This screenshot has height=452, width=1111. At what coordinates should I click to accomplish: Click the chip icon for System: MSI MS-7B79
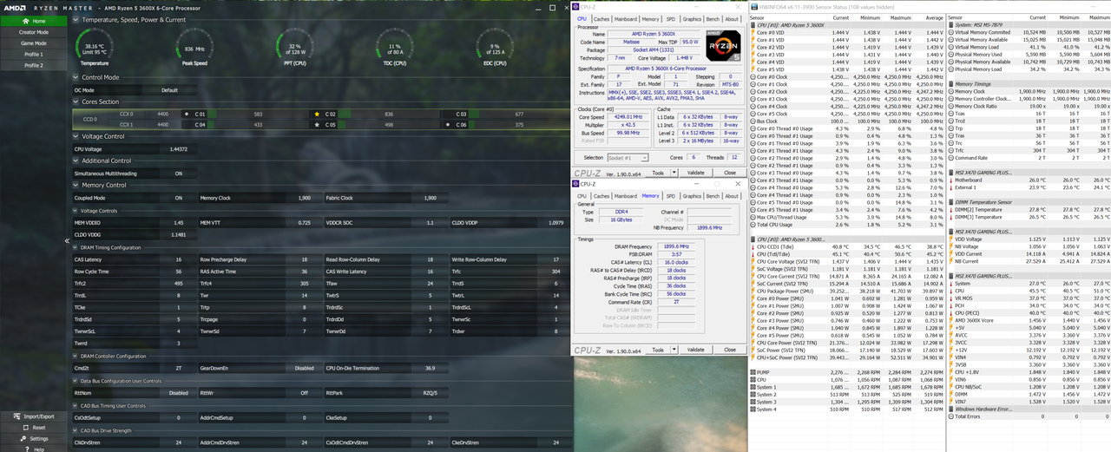[951, 25]
